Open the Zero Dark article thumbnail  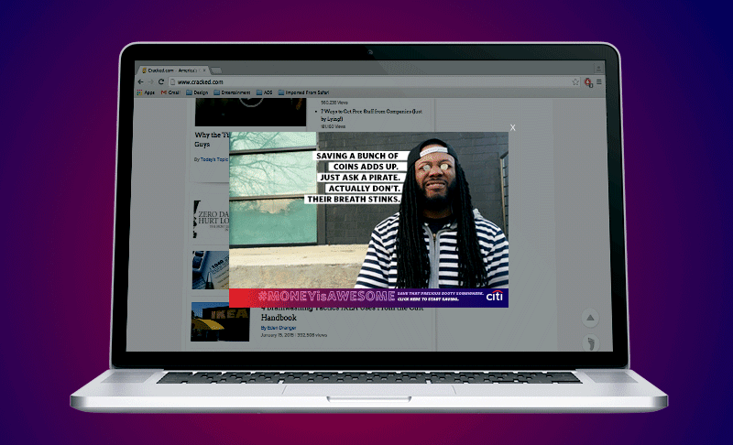212,220
